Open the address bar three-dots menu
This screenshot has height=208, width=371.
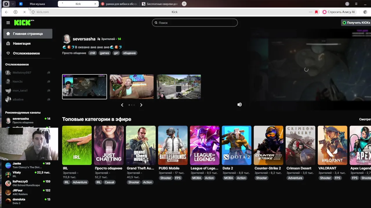[x=310, y=12]
